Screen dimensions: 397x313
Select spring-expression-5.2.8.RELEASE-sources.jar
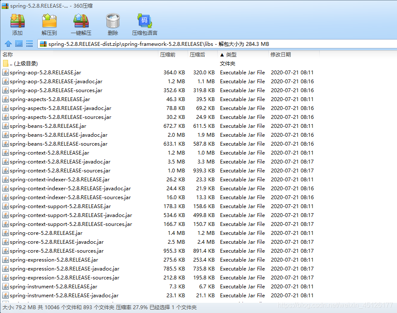click(x=65, y=278)
